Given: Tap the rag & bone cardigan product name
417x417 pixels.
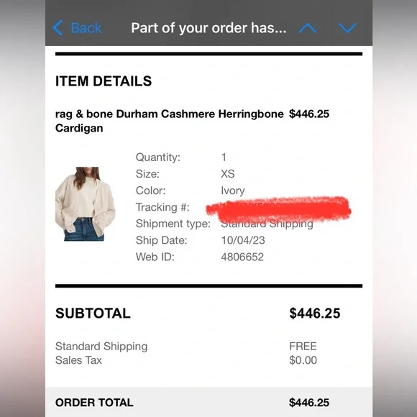Looking at the screenshot, I should click(x=169, y=121).
